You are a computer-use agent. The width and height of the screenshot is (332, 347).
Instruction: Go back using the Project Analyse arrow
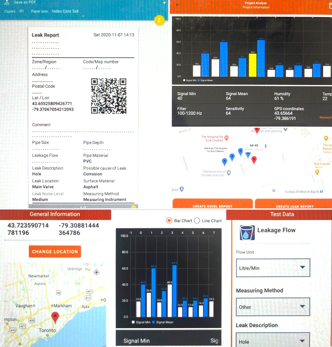coord(178,5)
